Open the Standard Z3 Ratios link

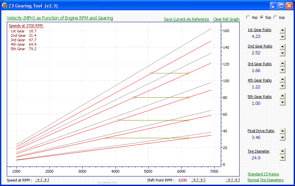point(263,174)
